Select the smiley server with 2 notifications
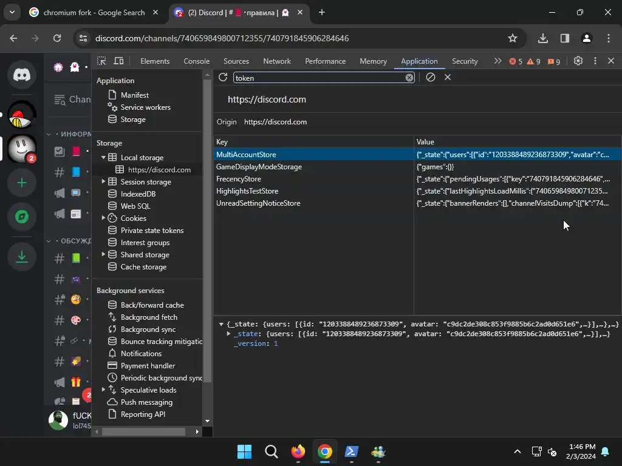622x466 pixels. click(22, 149)
